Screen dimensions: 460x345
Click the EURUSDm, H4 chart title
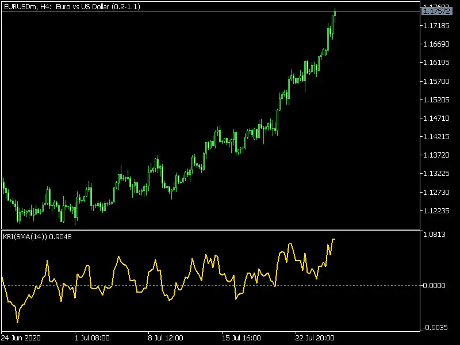pyautogui.click(x=72, y=6)
